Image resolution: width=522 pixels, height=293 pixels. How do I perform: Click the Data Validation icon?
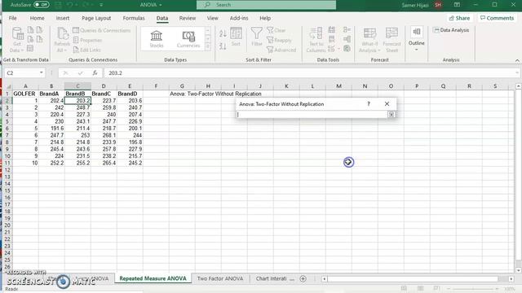(x=331, y=49)
